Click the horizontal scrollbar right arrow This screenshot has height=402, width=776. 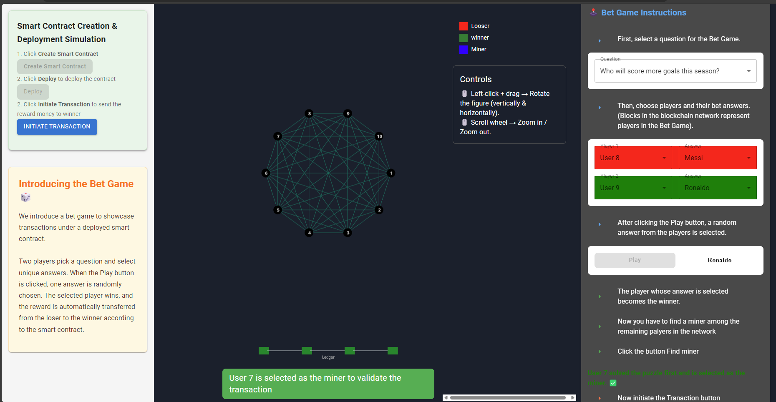[573, 397]
